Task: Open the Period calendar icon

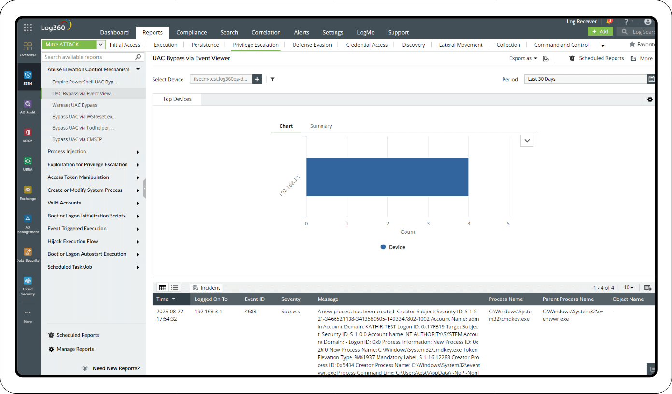Action: point(651,79)
